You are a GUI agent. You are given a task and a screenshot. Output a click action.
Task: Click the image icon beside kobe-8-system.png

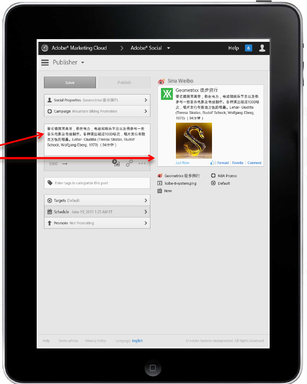160,183
